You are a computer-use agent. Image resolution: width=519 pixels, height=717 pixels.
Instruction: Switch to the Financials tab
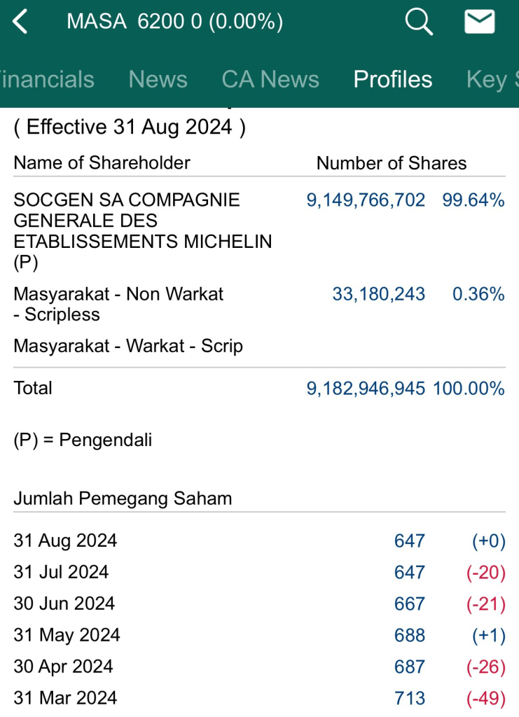point(46,79)
